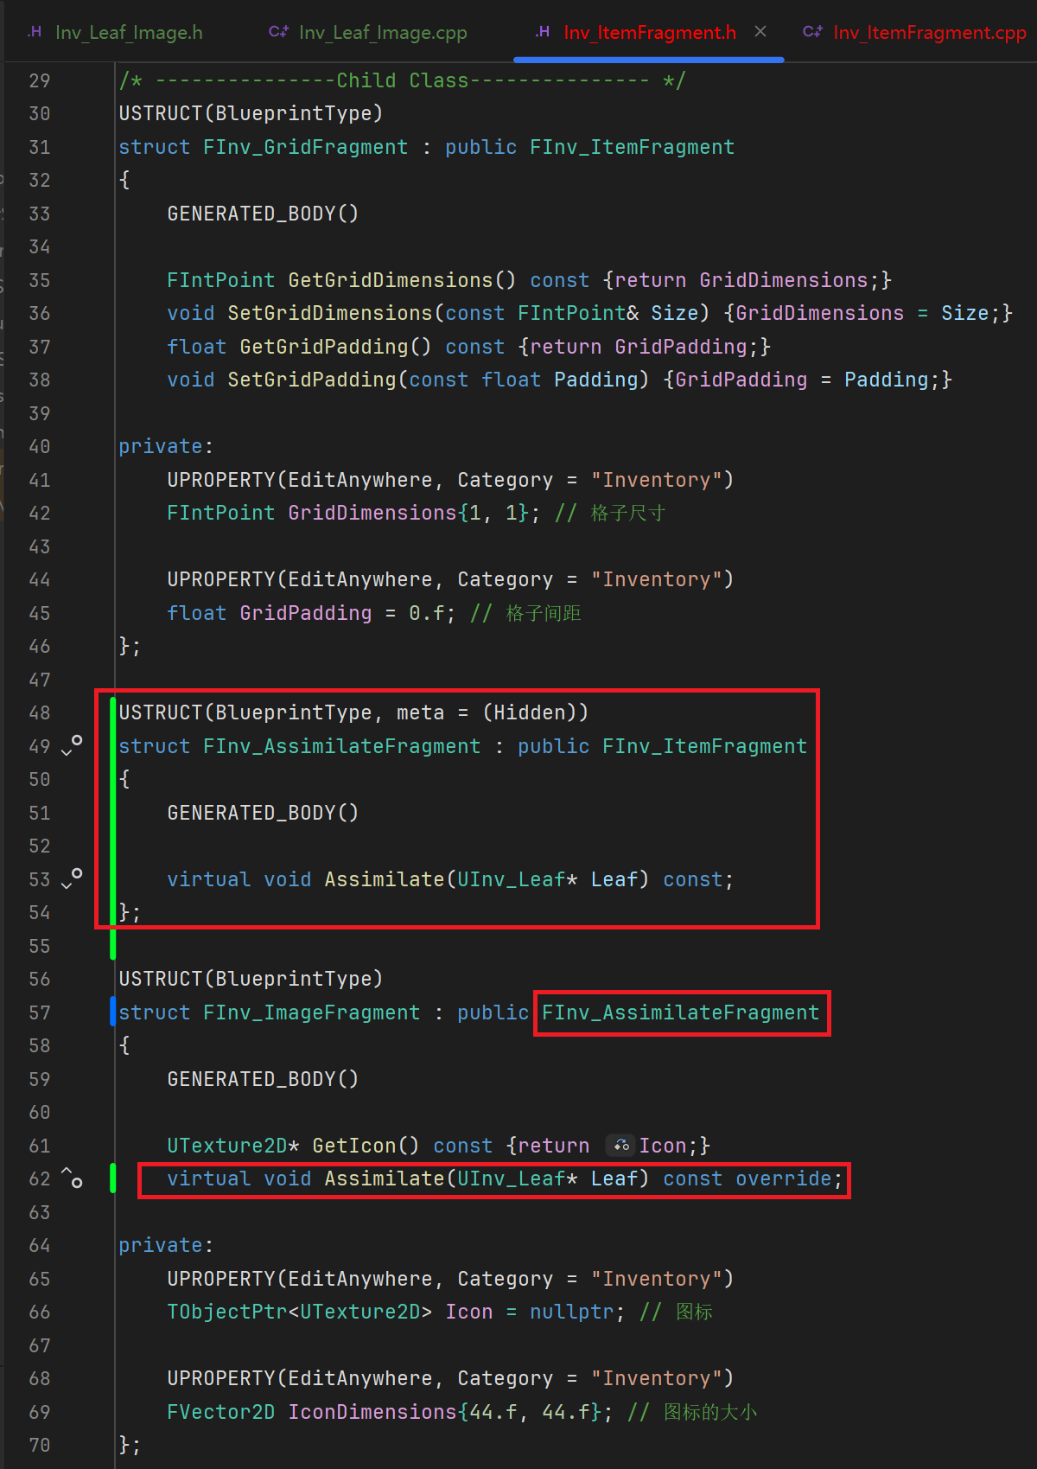
Task: Click FInv_ImageFragment struct name
Action: click(311, 1012)
